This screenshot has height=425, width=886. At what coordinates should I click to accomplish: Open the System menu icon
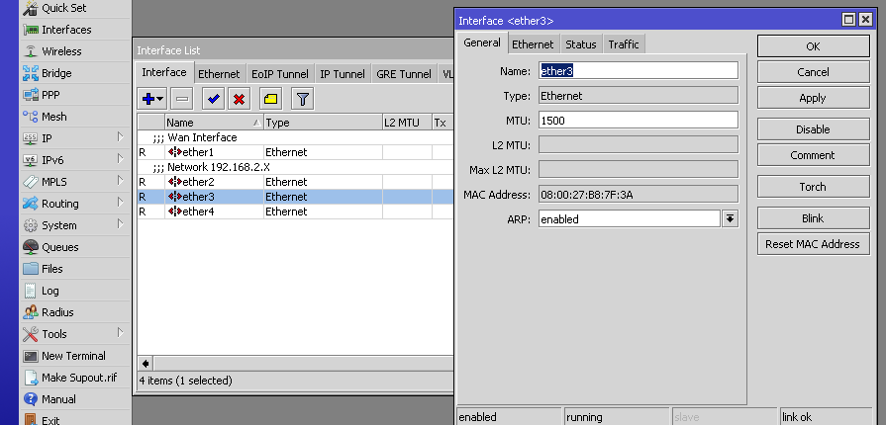click(31, 225)
